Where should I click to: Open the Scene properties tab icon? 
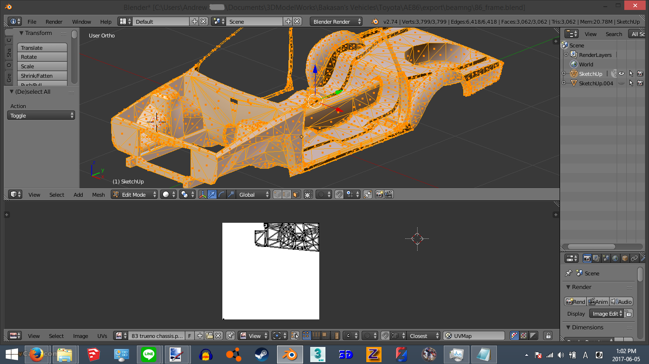click(606, 258)
